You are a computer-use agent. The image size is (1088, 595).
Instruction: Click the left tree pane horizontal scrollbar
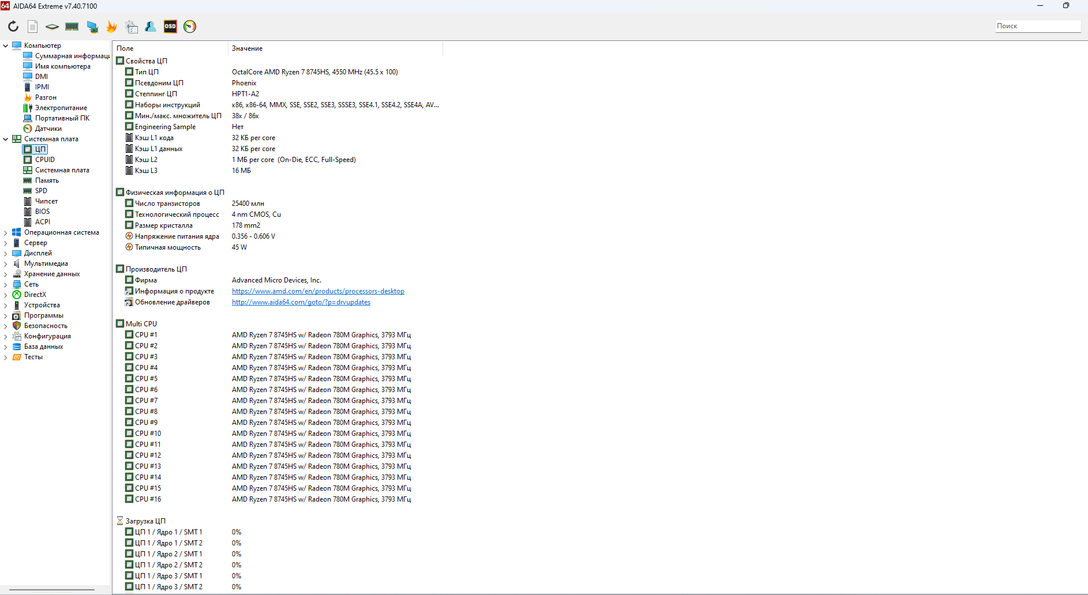point(52,590)
